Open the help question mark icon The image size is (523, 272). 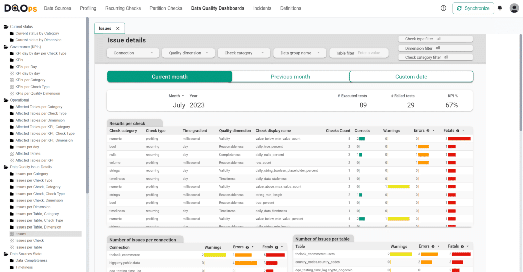tap(443, 8)
